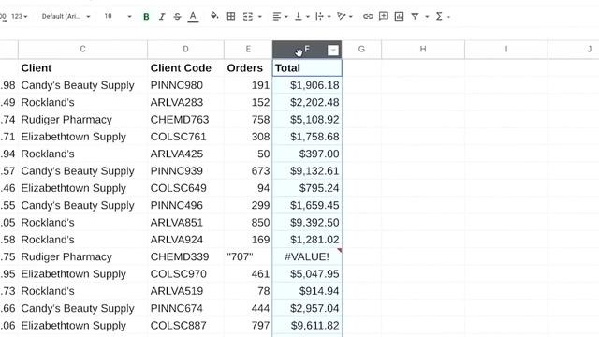The width and height of the screenshot is (599, 337).
Task: Select Rudiger Pharmacy in CHEMD763 row
Action: pyautogui.click(x=82, y=120)
